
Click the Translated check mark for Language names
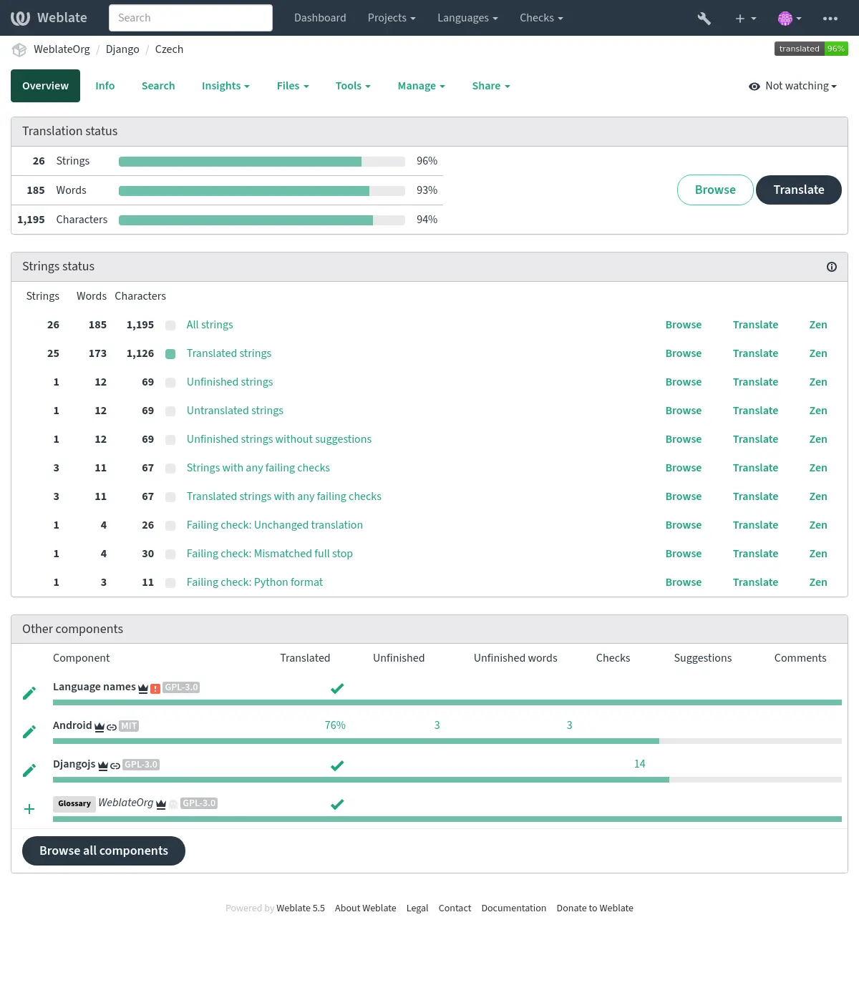(x=337, y=688)
